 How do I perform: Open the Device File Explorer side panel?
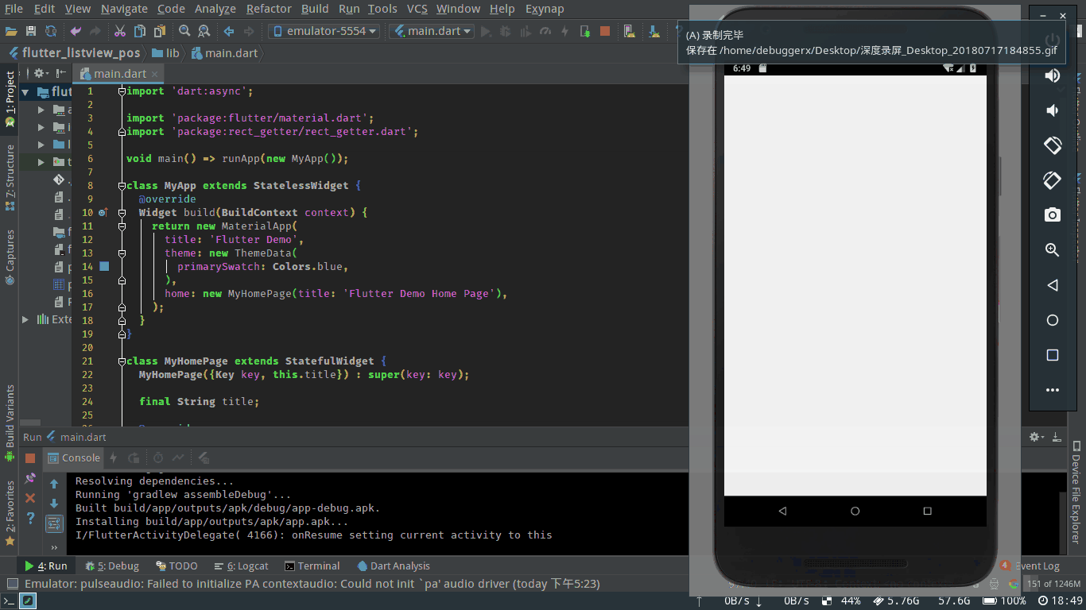pos(1076,492)
